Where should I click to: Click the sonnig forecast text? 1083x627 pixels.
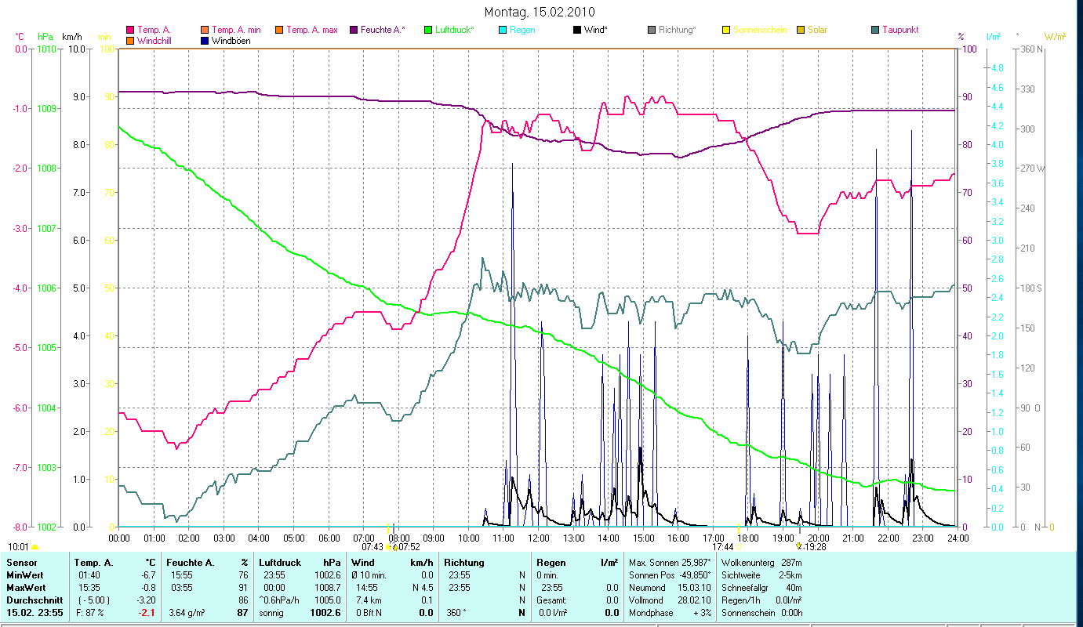point(272,612)
